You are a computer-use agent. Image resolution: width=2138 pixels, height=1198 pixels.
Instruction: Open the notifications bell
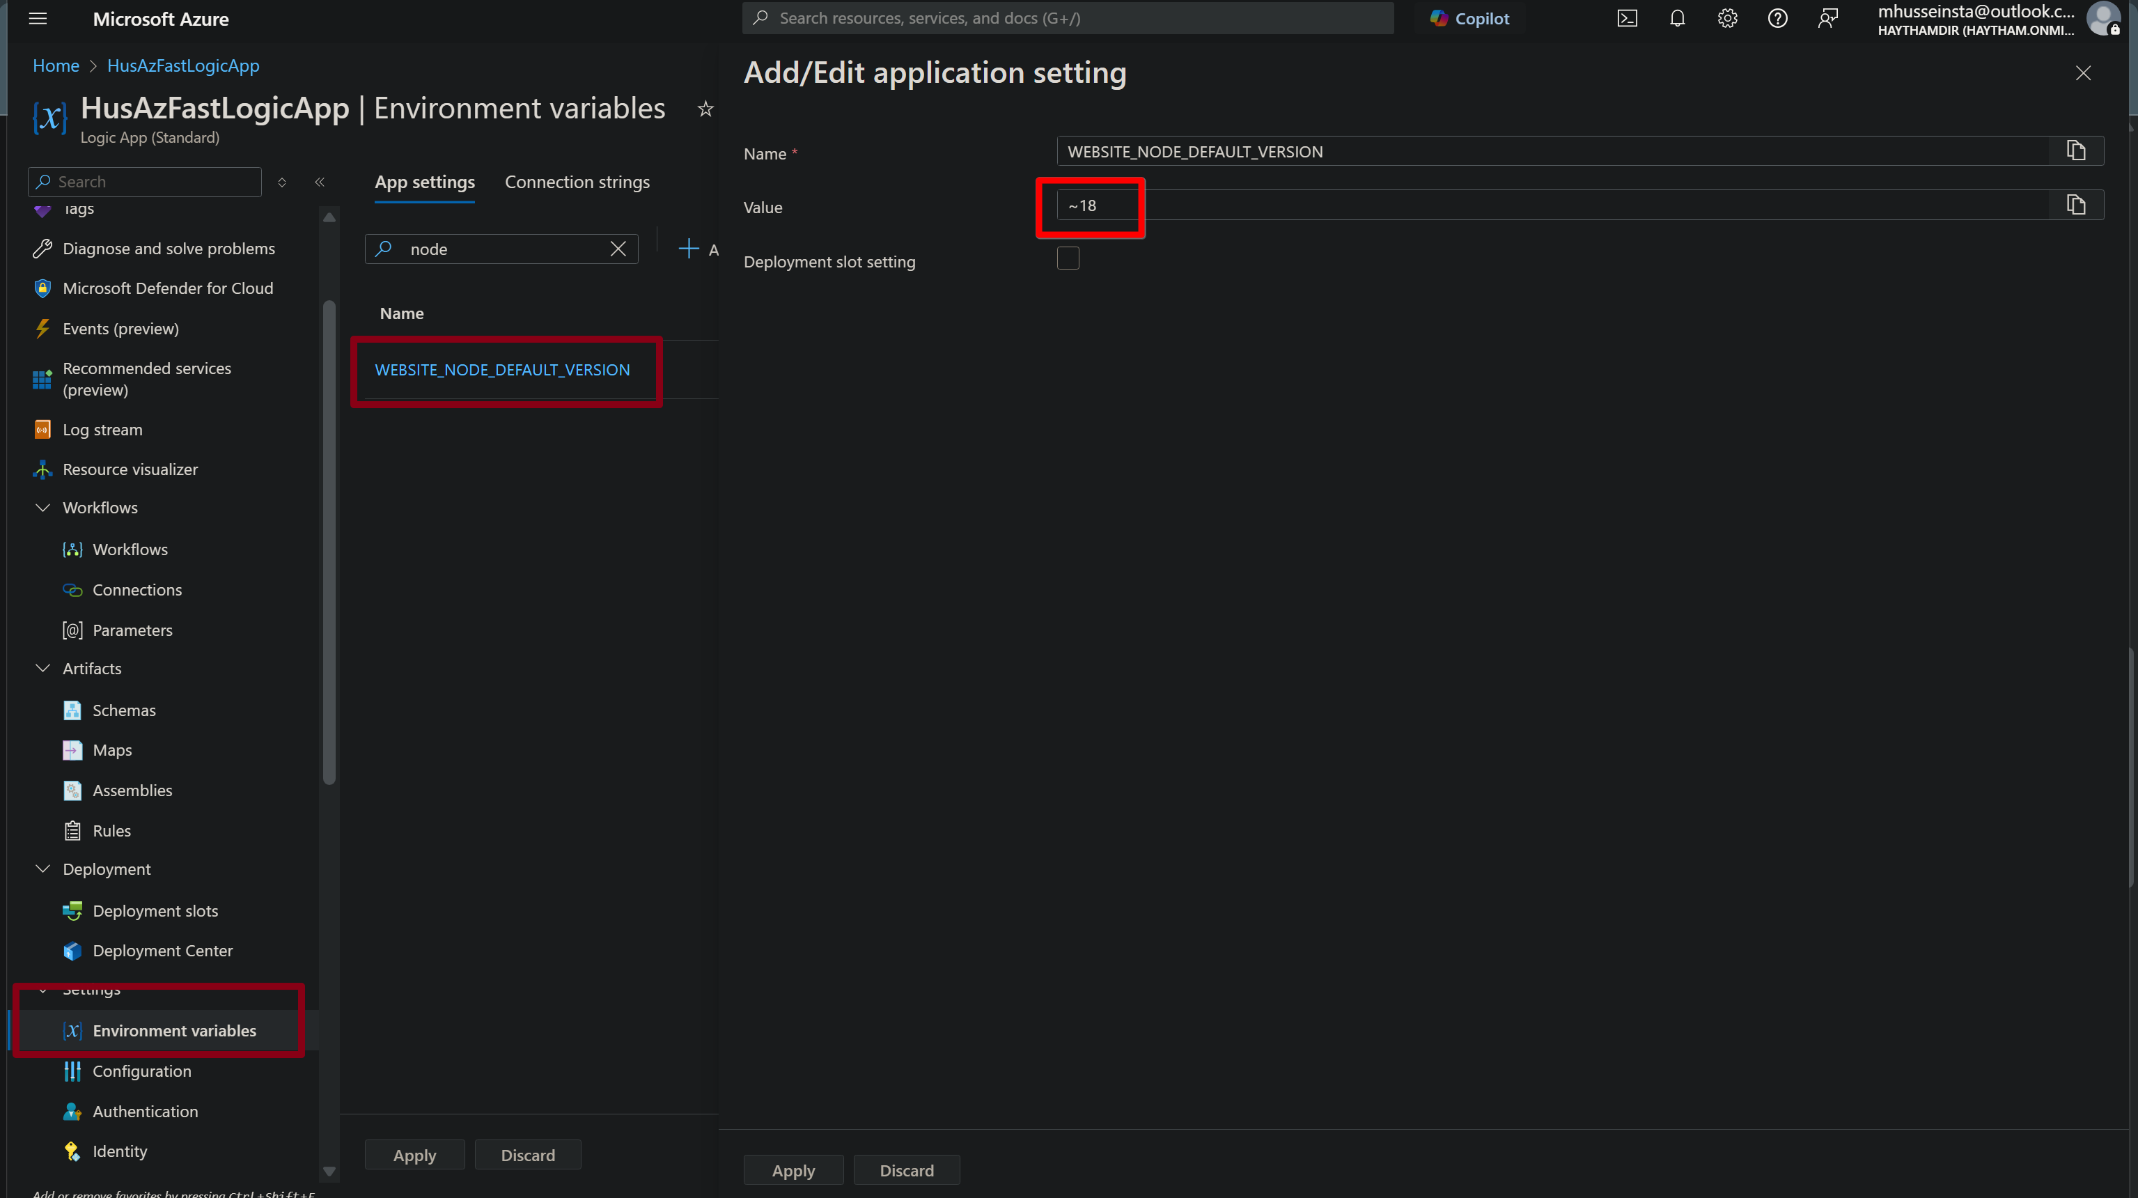(1676, 18)
